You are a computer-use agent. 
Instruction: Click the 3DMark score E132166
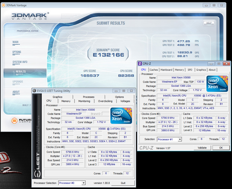click(108, 55)
